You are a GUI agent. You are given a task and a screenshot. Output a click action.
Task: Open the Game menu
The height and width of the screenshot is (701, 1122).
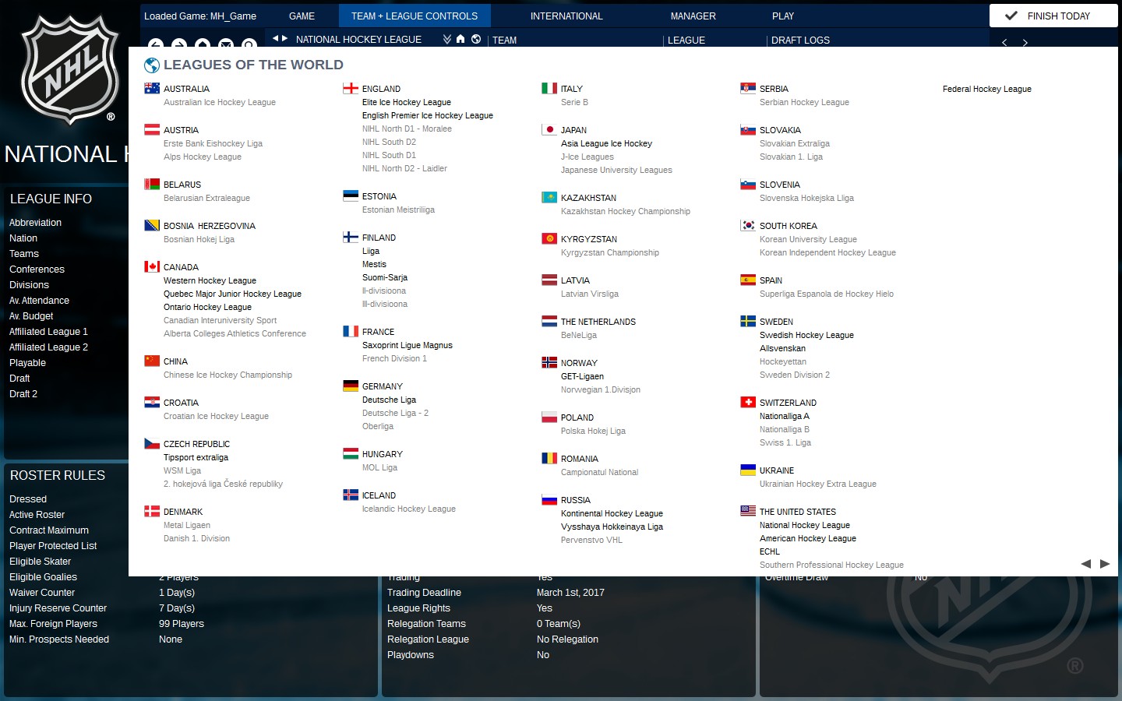tap(302, 16)
